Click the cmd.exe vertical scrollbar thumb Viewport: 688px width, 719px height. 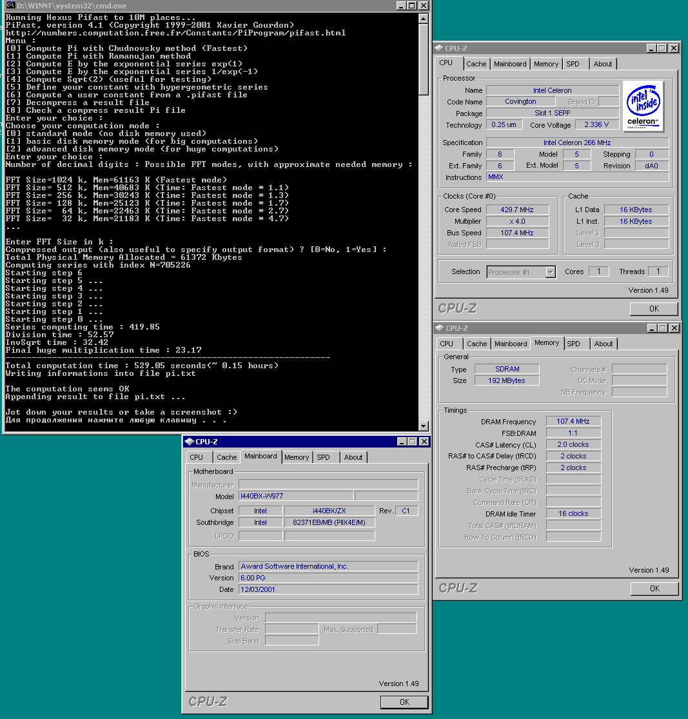424,59
